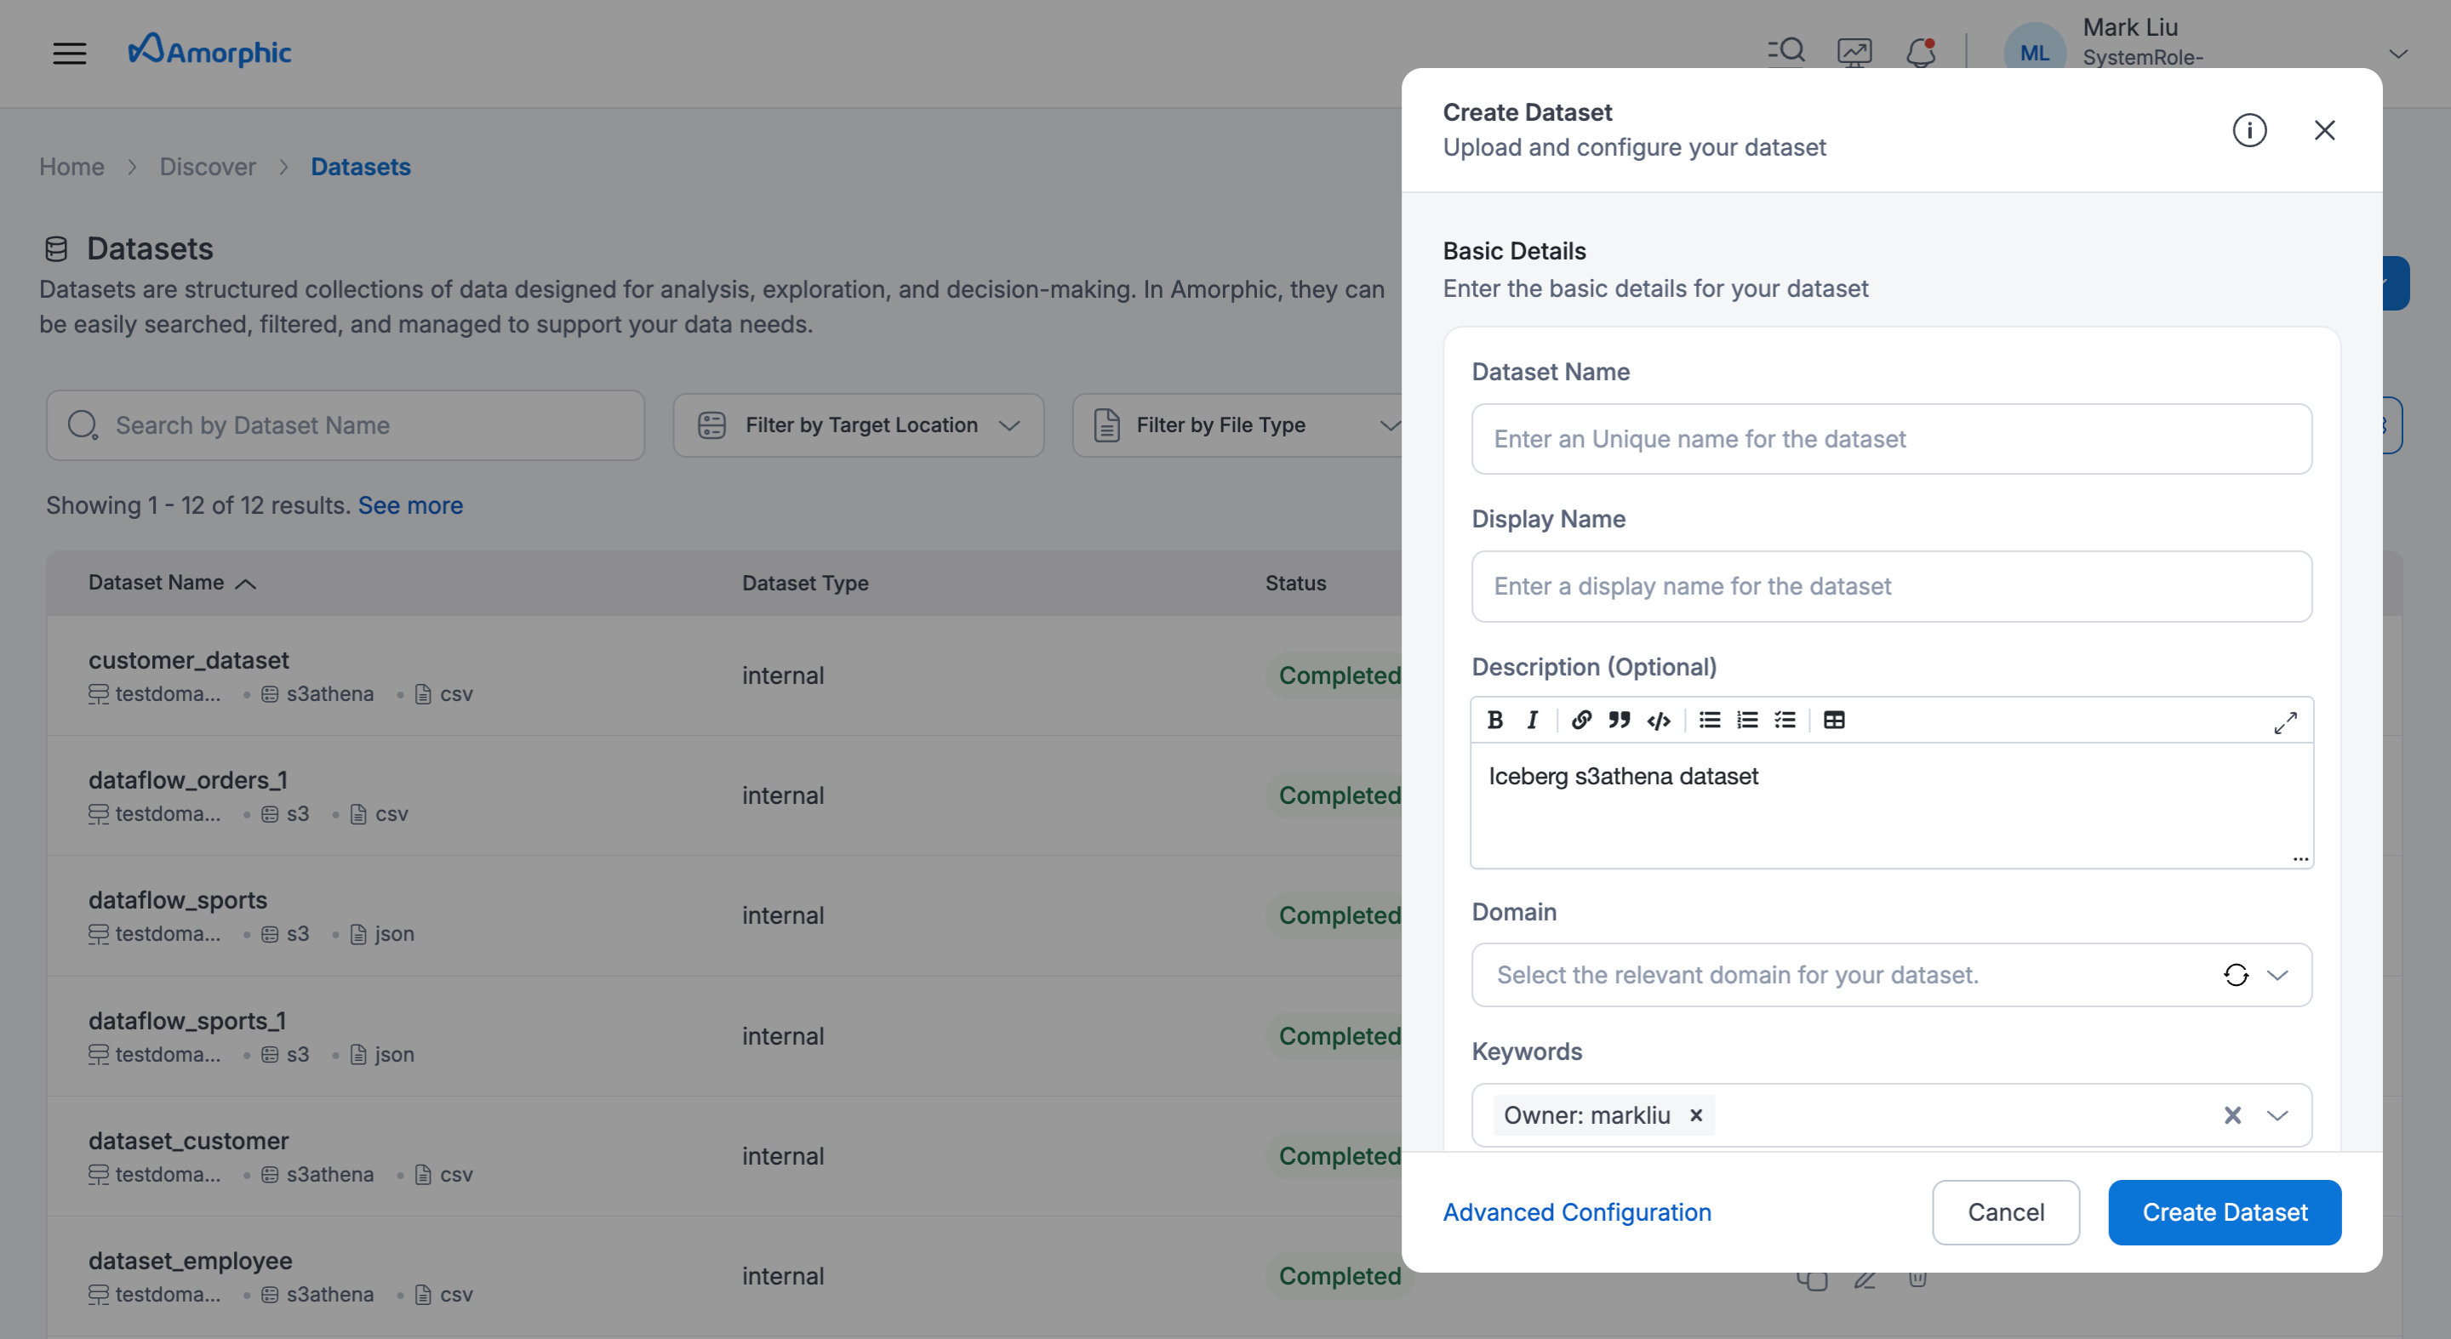
Task: Click the Dataset Name input field
Action: click(x=1892, y=439)
